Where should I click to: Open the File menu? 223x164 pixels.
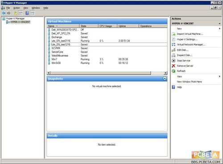click(x=8, y=8)
